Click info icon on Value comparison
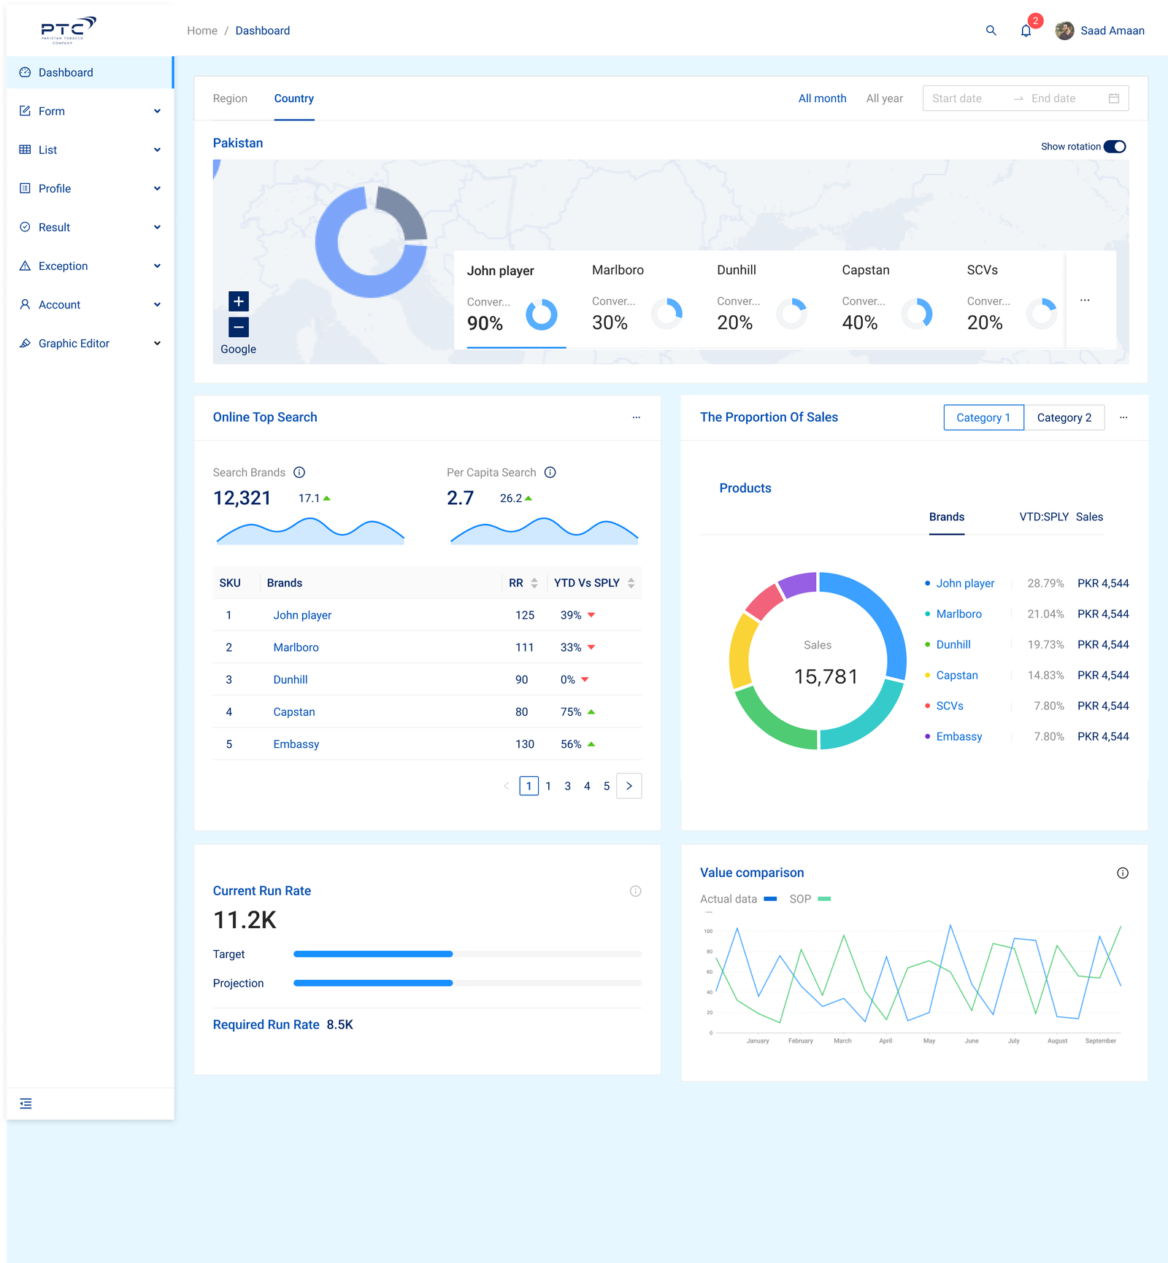 coord(1123,873)
